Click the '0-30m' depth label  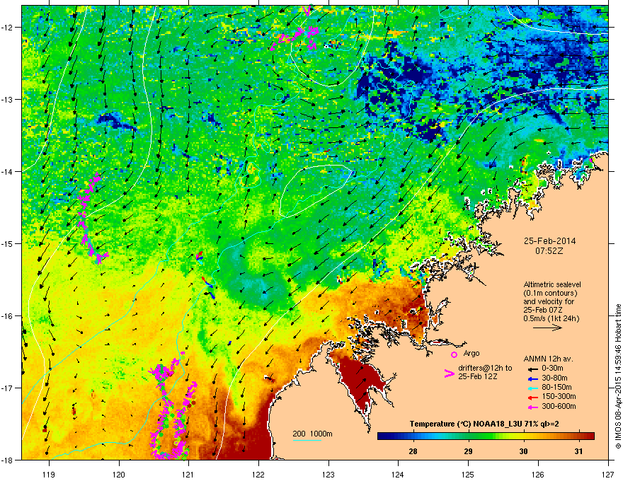[x=552, y=369]
